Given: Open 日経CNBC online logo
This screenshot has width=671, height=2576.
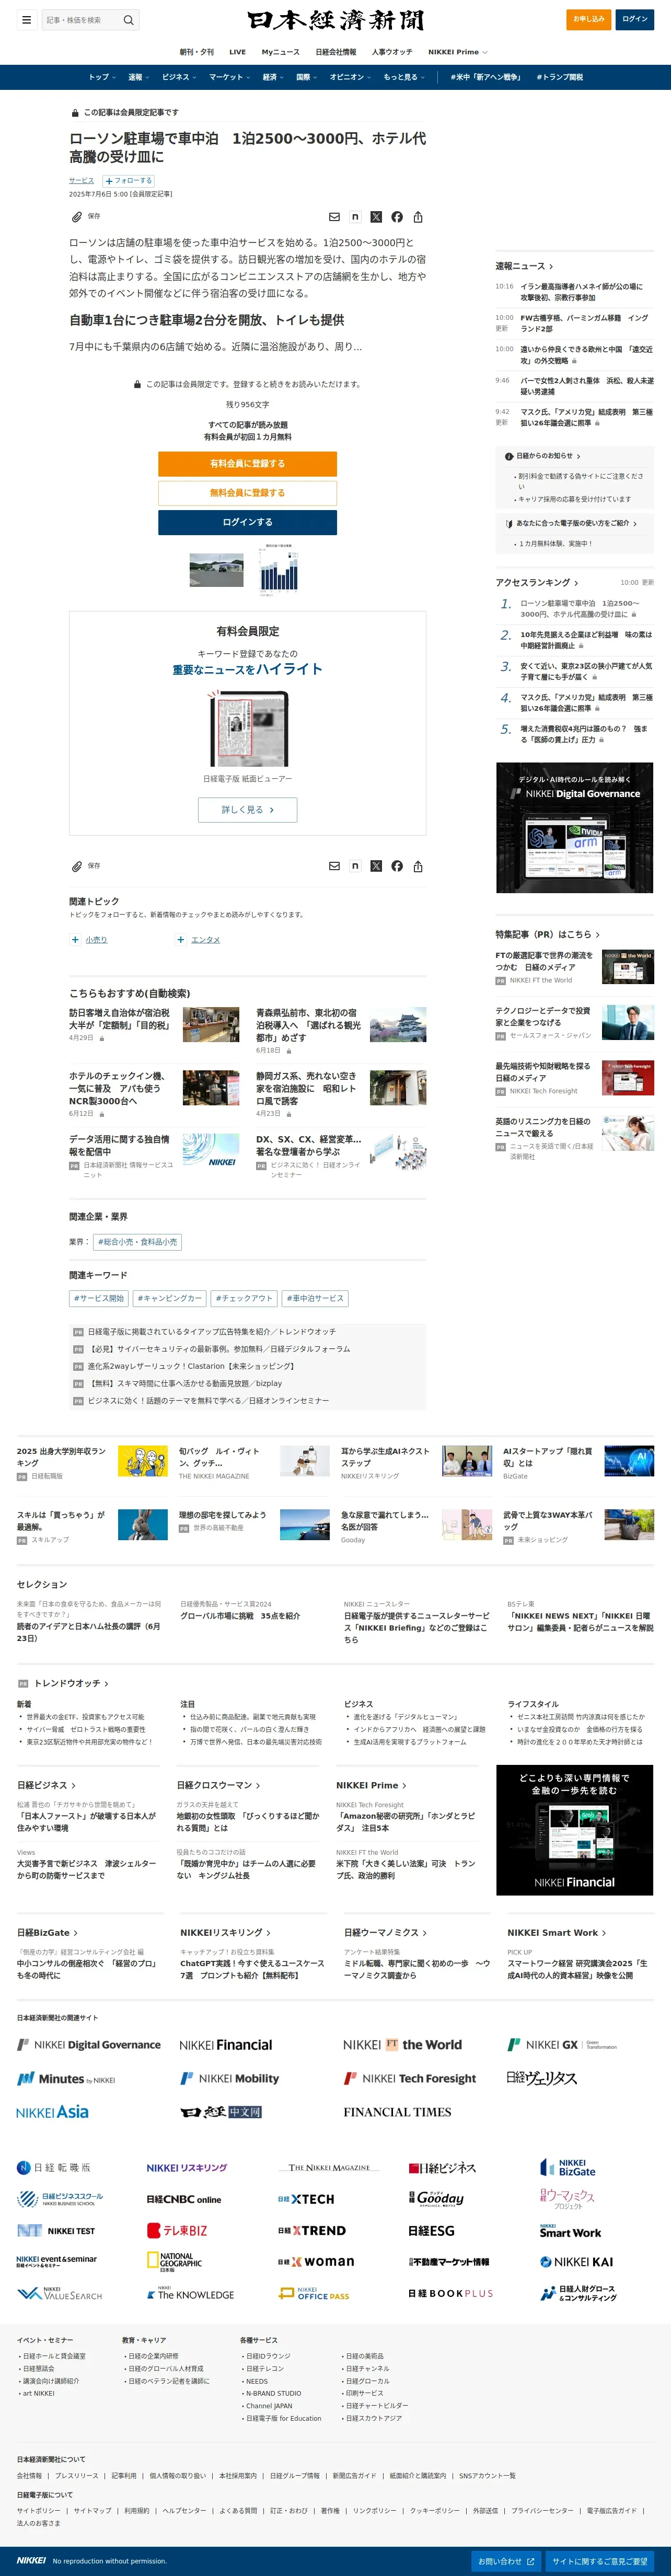Looking at the screenshot, I should (x=184, y=2199).
